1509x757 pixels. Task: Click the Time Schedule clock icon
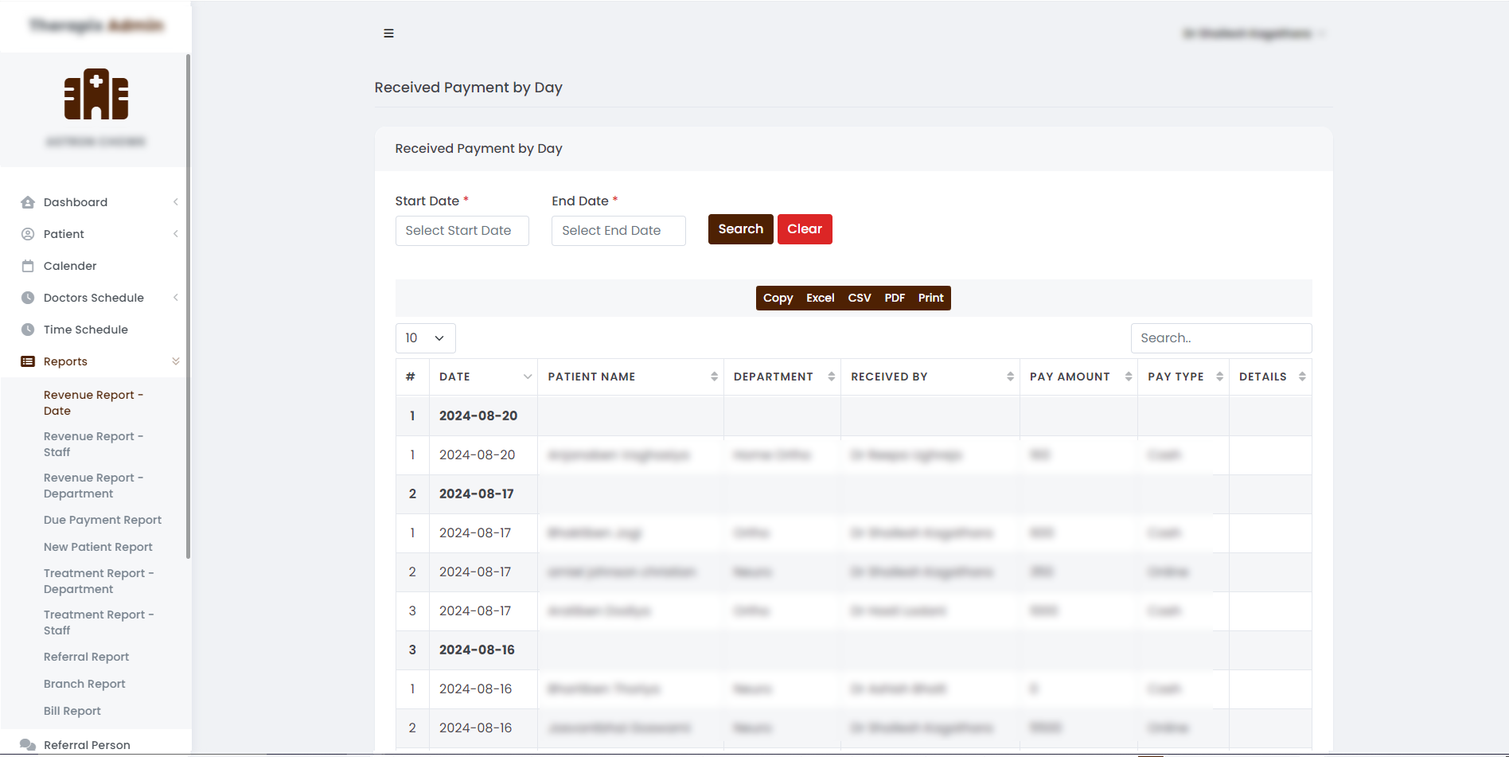(28, 330)
